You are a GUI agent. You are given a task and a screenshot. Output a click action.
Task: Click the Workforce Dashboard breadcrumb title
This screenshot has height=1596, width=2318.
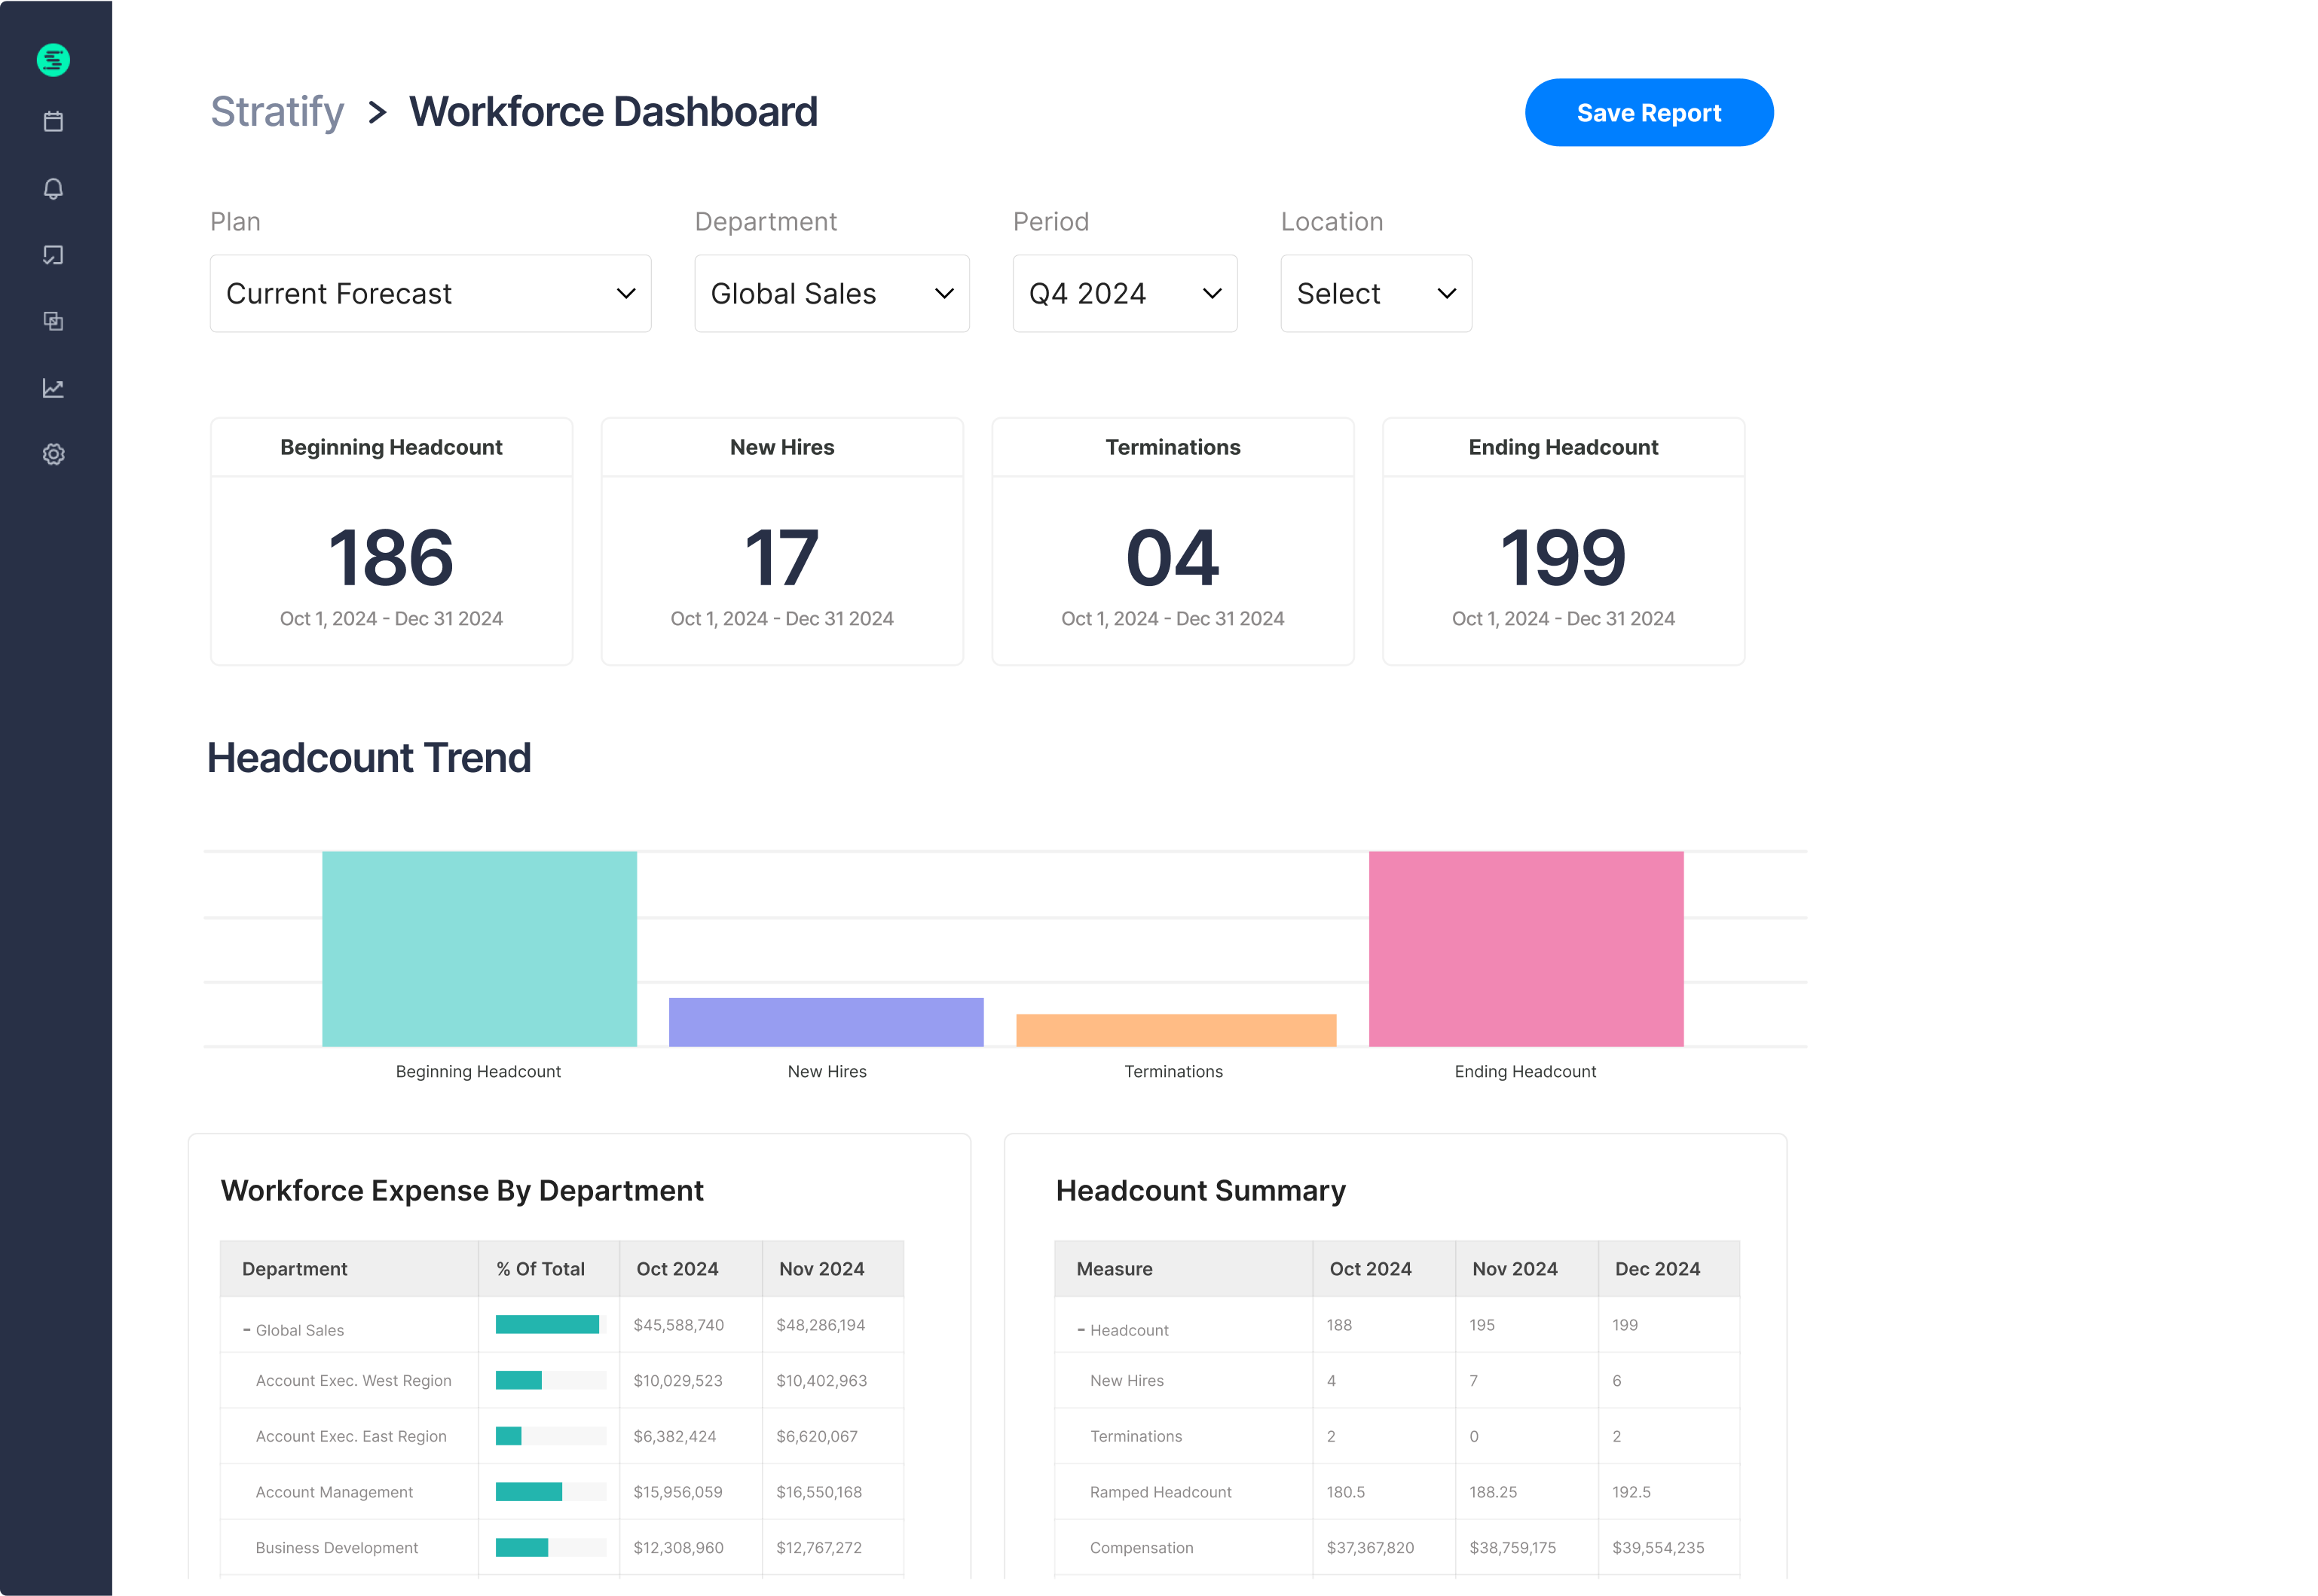click(612, 111)
